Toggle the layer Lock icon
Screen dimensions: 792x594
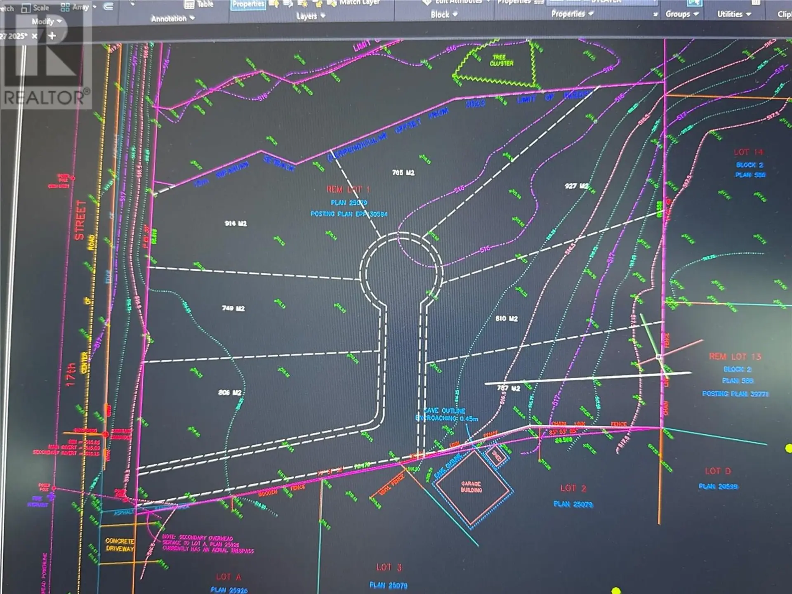[318, 4]
